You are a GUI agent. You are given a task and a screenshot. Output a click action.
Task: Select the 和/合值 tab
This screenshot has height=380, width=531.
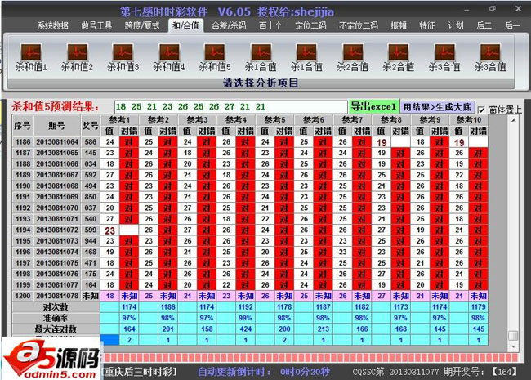click(185, 25)
